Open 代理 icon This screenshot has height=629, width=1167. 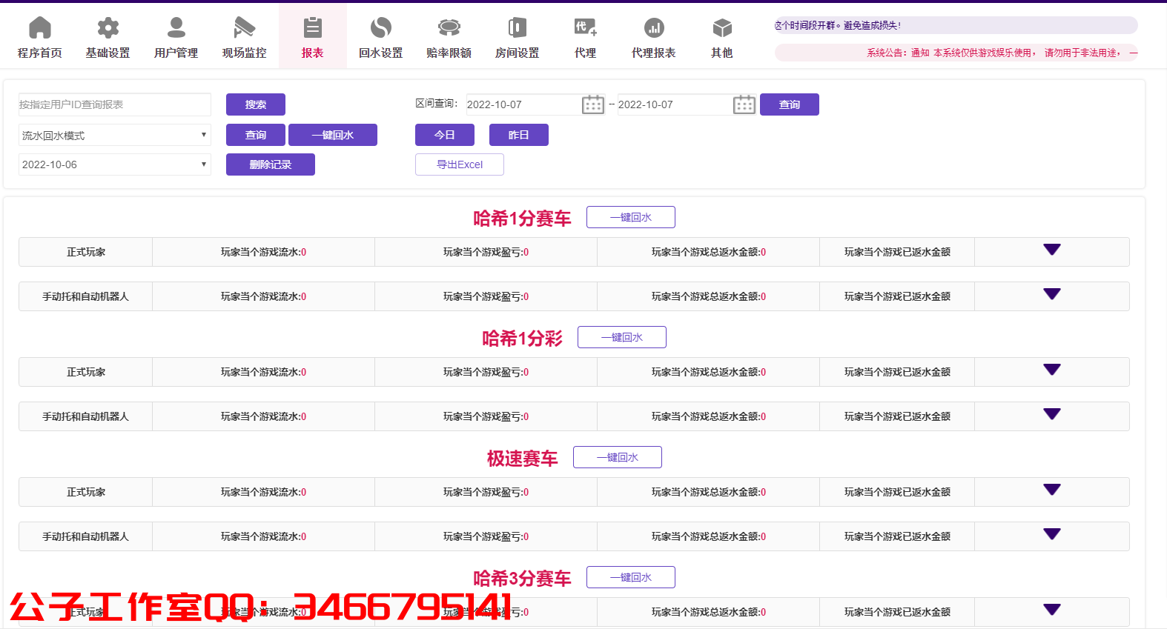586,28
